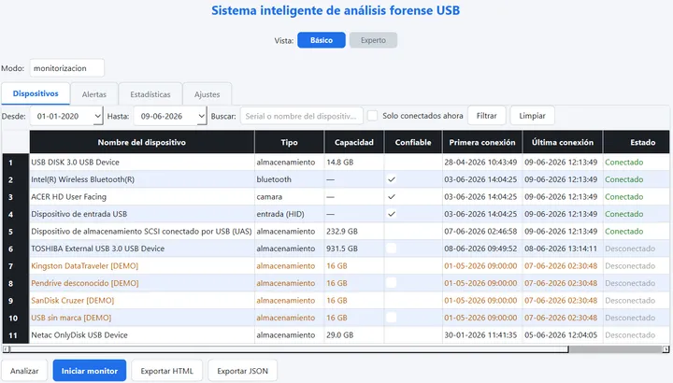Click the 'bluetooth' type cell
This screenshot has height=383, width=673.
(x=289, y=179)
